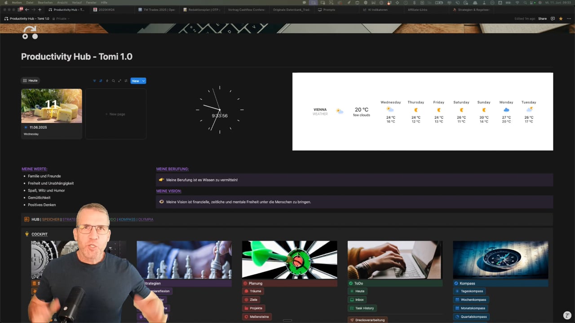The image size is (575, 323).
Task: Toggle the favorite star for this page
Action: click(561, 19)
